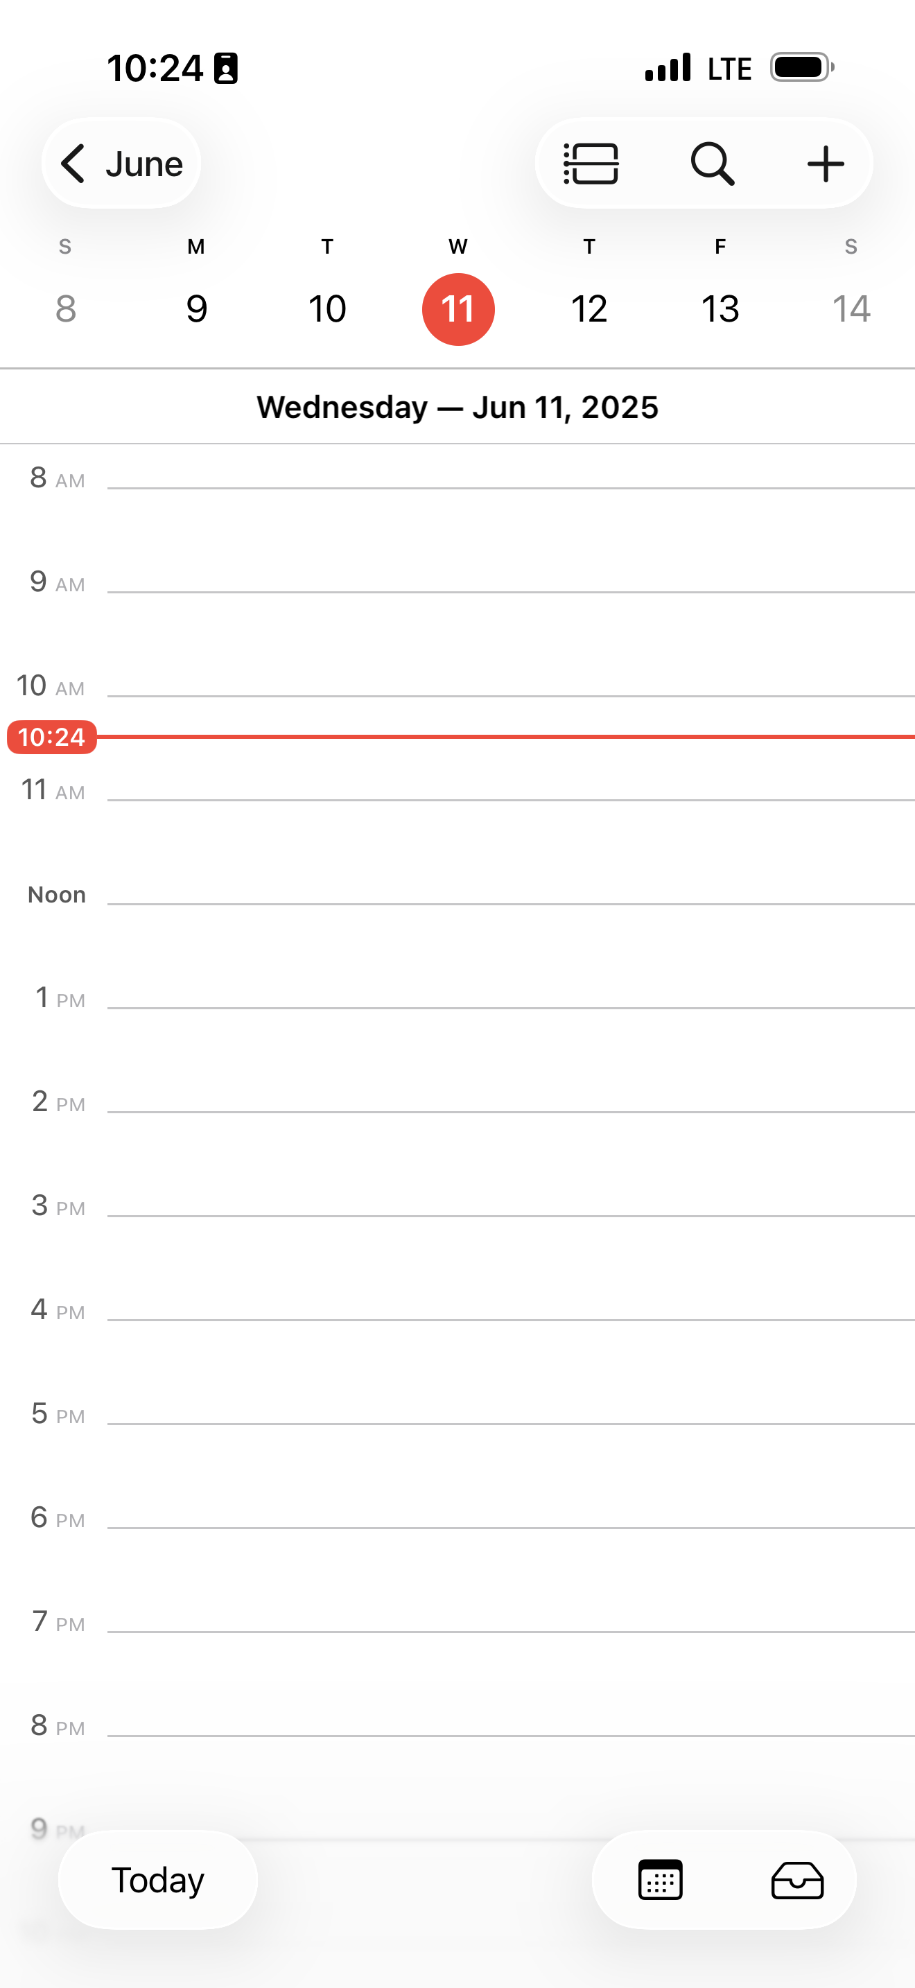Screen dimensions: 915x1988
Task: Tap the 10:24 current time marker
Action: (x=52, y=737)
